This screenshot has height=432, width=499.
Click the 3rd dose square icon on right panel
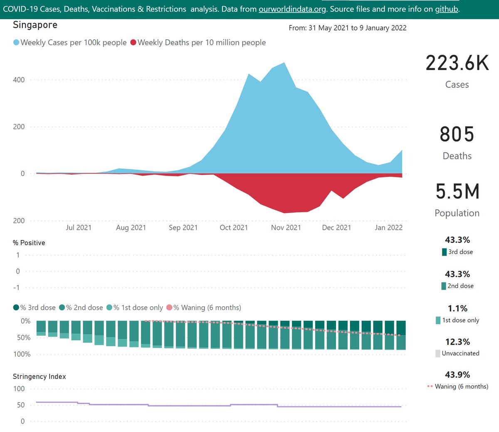[444, 252]
